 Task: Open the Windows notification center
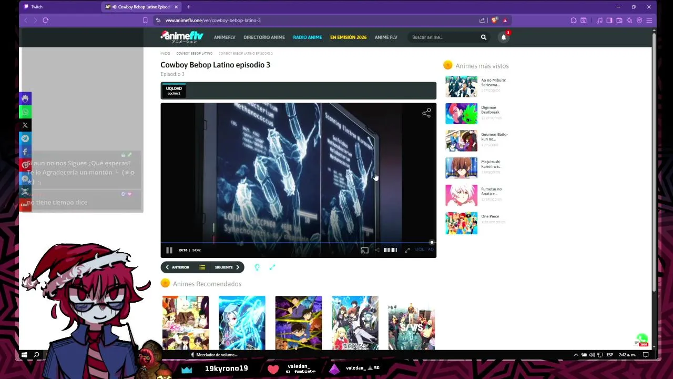tap(646, 355)
